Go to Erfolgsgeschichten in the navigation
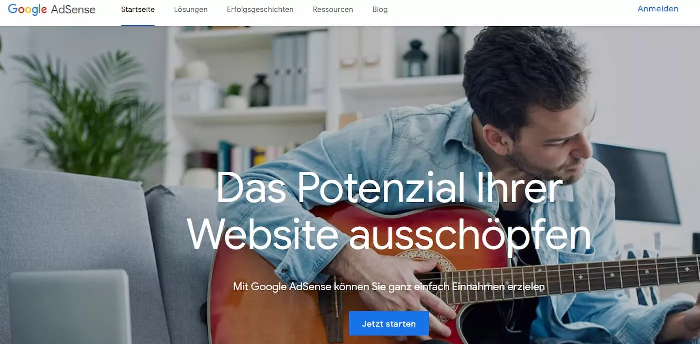 tap(260, 10)
